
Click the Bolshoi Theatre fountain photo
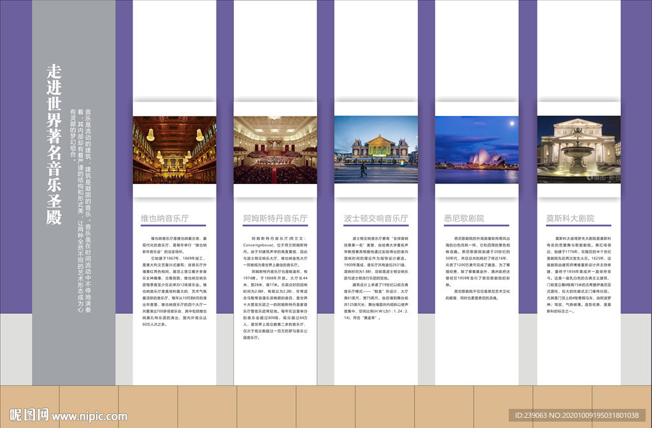tap(579, 149)
